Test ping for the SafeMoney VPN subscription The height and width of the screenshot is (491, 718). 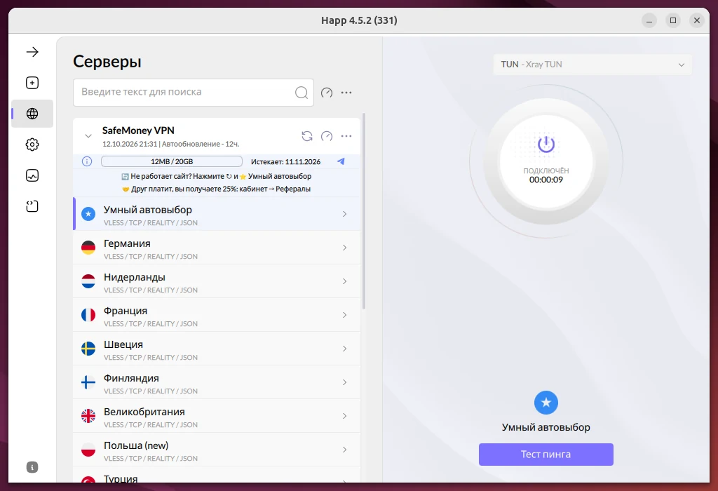[x=327, y=136]
